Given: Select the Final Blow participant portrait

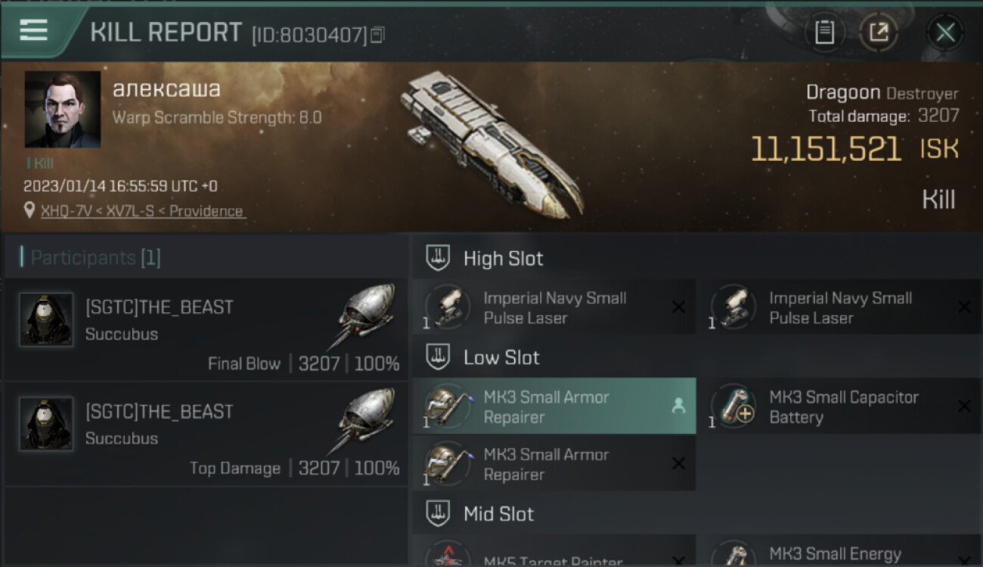Looking at the screenshot, I should (x=46, y=320).
